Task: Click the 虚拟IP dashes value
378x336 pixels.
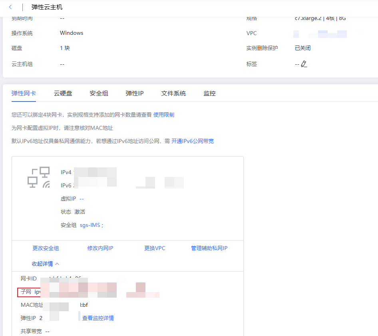Action: 82,199
